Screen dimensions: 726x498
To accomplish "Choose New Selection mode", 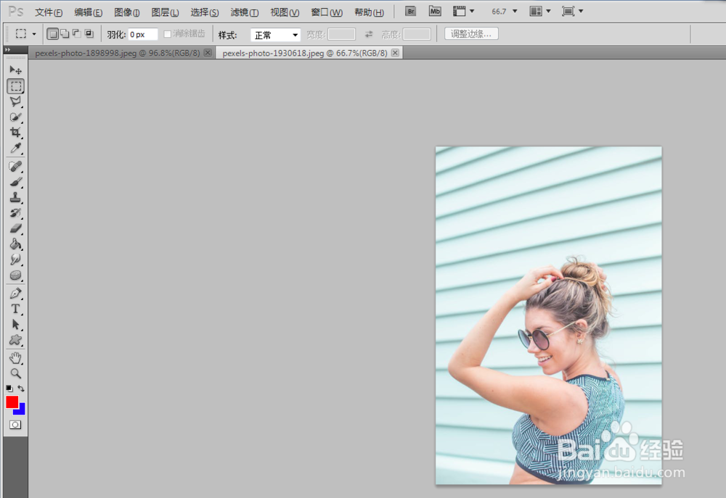I will 53,34.
